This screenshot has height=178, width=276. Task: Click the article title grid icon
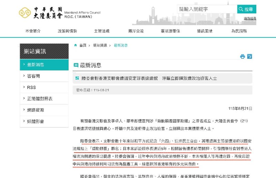[x=77, y=78]
